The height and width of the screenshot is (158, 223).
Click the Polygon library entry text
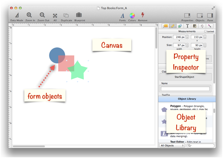coord(189,107)
